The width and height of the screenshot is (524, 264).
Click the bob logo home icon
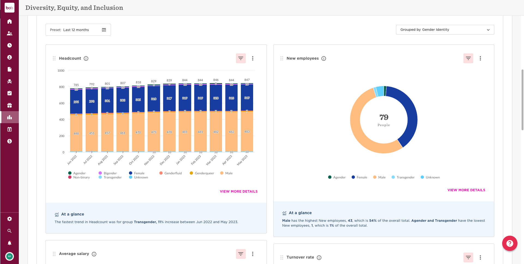tap(10, 8)
